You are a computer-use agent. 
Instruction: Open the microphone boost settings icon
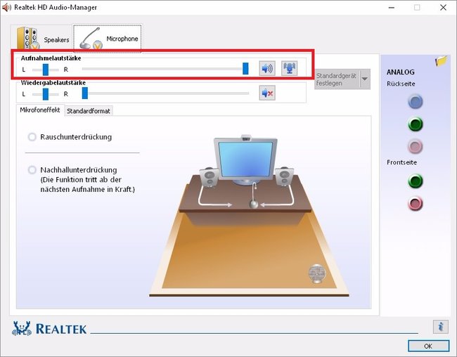pos(290,68)
